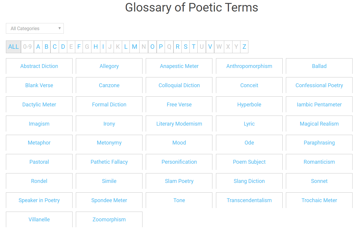View the Ballad glossary entry
This screenshot has height=237, width=362.
[x=319, y=66]
